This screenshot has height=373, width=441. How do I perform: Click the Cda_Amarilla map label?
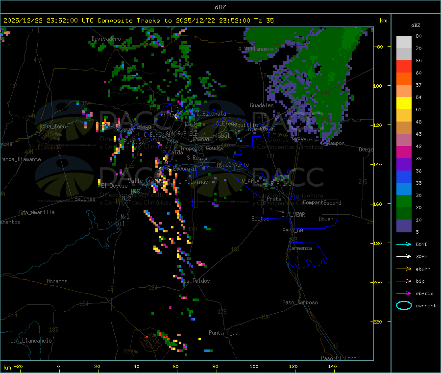click(37, 212)
